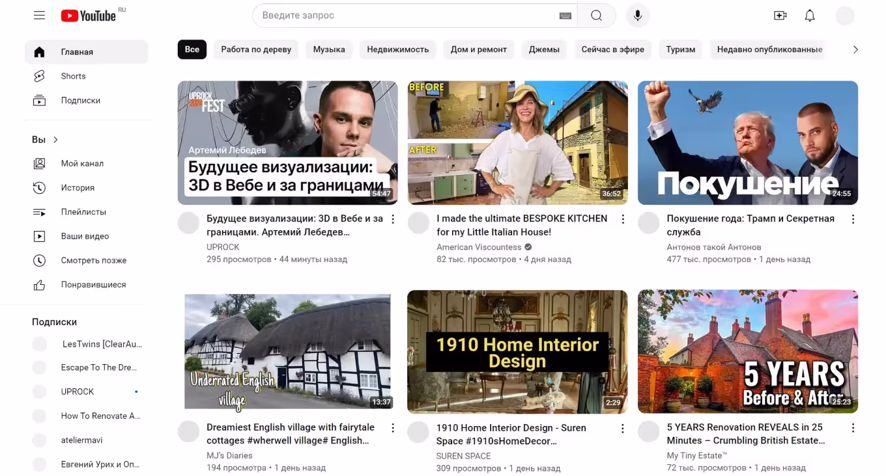This screenshot has width=886, height=476.
Task: Open the hamburger guide menu
Action: [39, 16]
